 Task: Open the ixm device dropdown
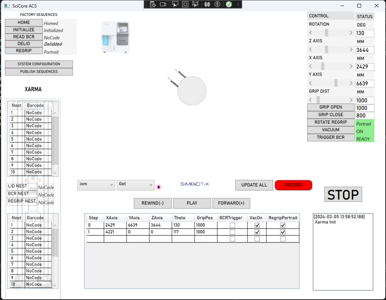(x=96, y=184)
